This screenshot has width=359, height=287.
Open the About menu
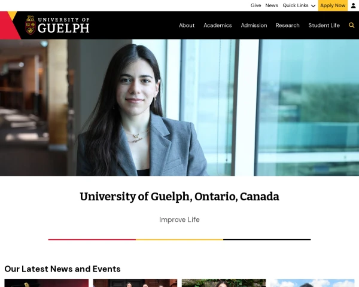click(x=187, y=25)
